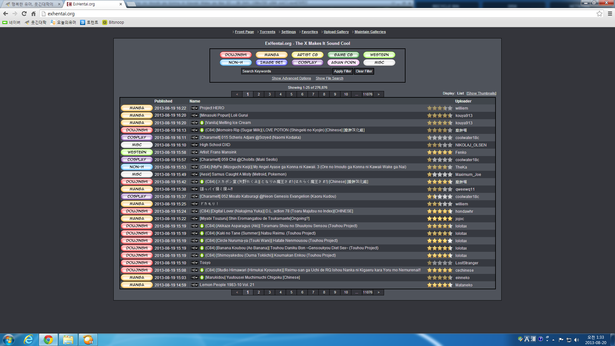Toggle the GAME CG category filter
The image size is (615, 346).
[343, 55]
